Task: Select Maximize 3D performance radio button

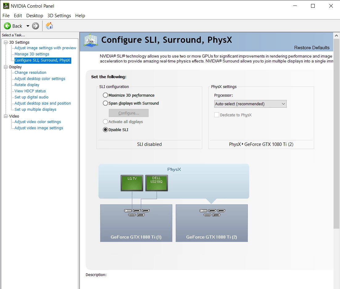Action: tap(105, 95)
